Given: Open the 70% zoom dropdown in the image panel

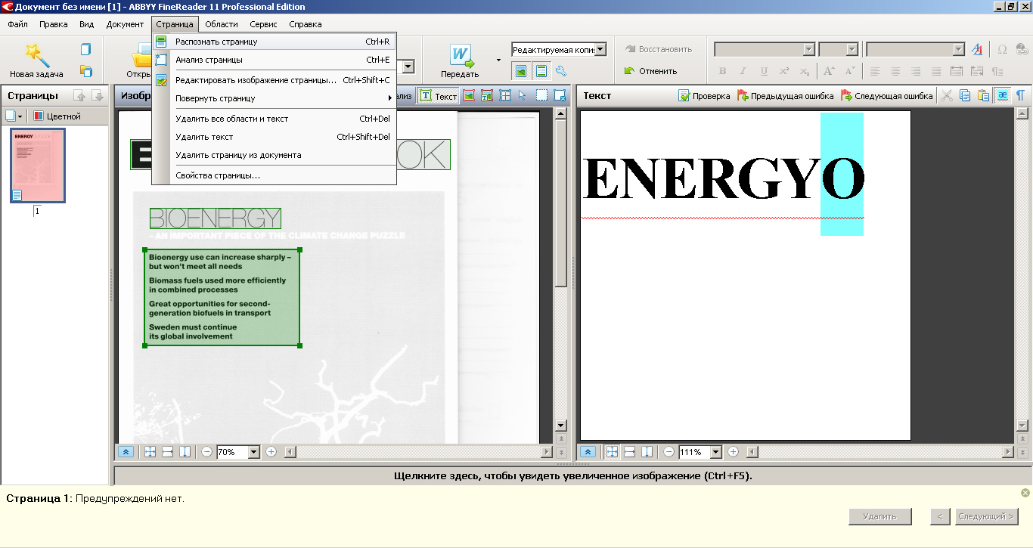Looking at the screenshot, I should (254, 452).
